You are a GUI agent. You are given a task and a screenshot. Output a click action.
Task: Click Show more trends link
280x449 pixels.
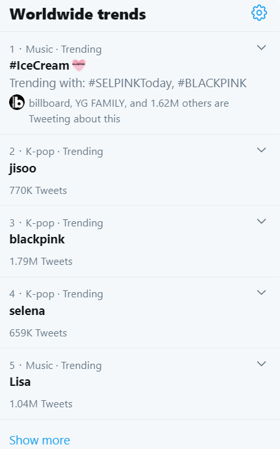(x=40, y=440)
